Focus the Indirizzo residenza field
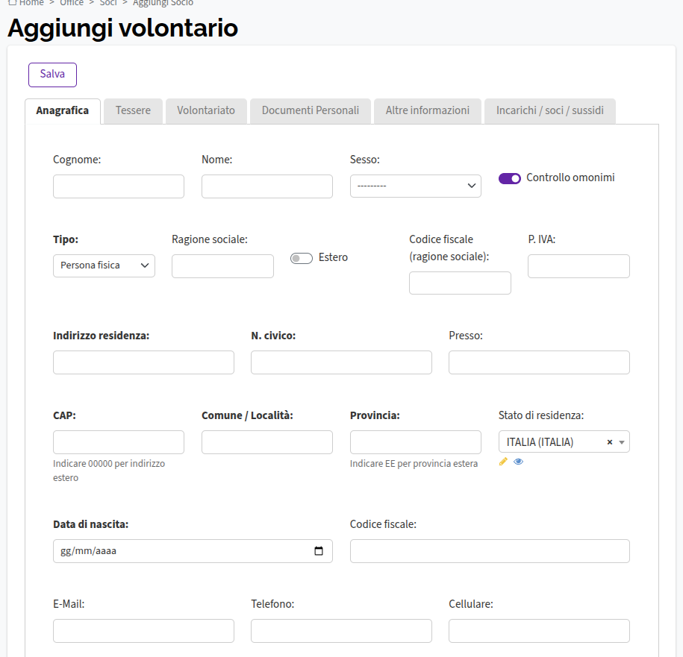Screen dimensions: 683x657 coord(144,362)
